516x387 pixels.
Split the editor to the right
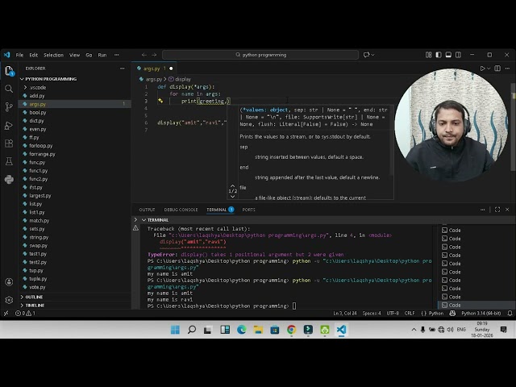[x=497, y=69]
